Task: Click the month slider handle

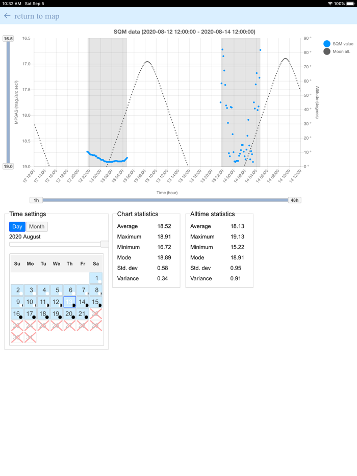Action: [105, 244]
